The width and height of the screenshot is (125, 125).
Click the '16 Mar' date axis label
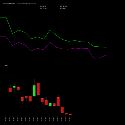coord(41,119)
